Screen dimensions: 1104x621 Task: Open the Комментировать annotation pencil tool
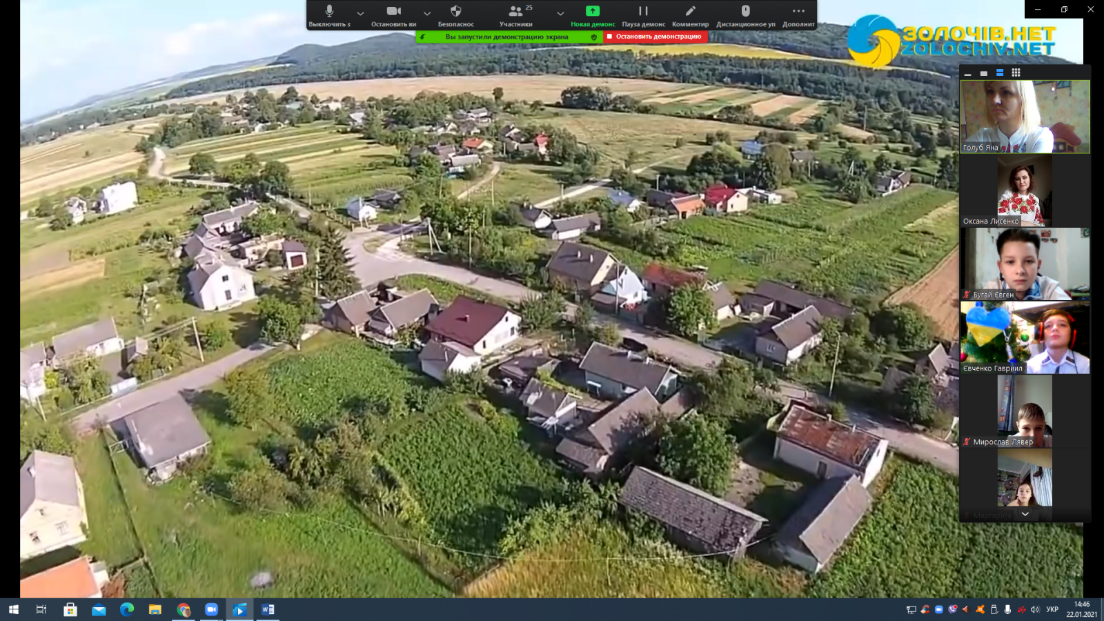[x=690, y=15]
